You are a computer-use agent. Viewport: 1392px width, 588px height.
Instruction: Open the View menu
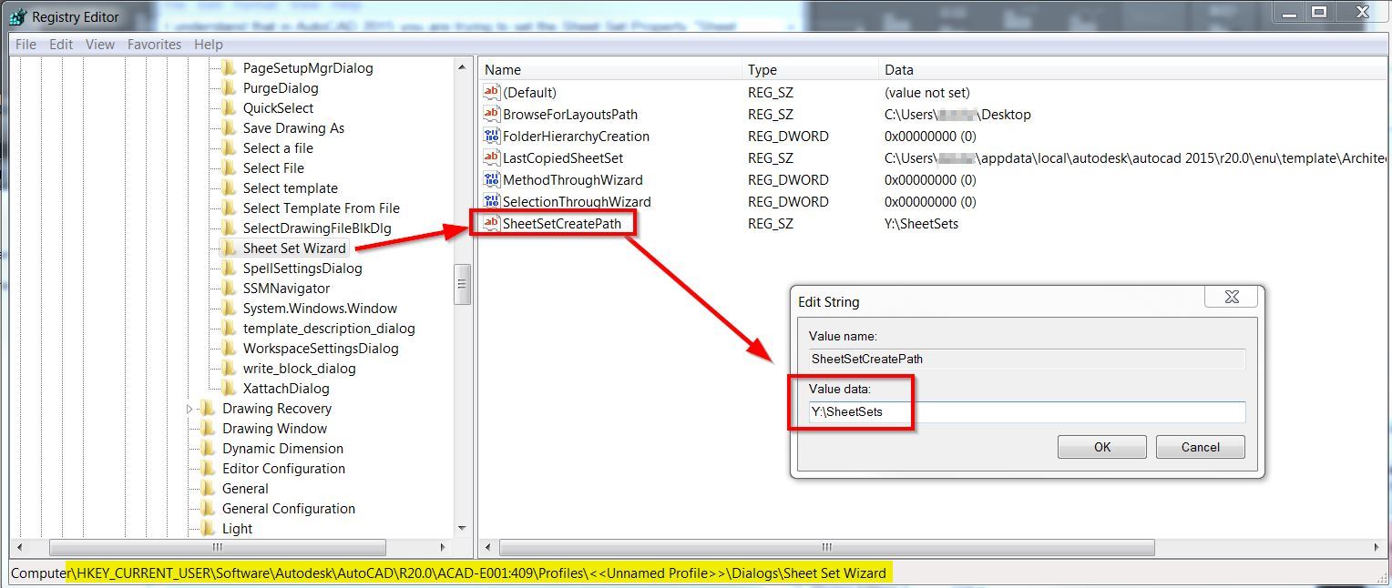point(99,44)
